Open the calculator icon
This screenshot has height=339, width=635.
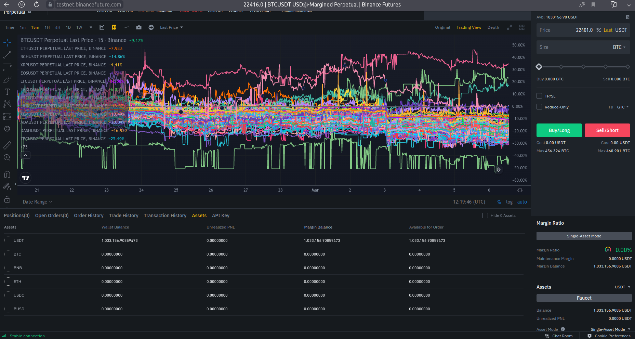click(627, 17)
